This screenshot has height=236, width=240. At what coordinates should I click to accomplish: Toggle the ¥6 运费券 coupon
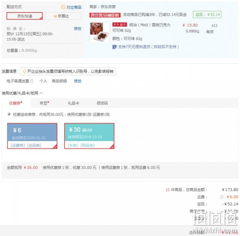[32, 136]
